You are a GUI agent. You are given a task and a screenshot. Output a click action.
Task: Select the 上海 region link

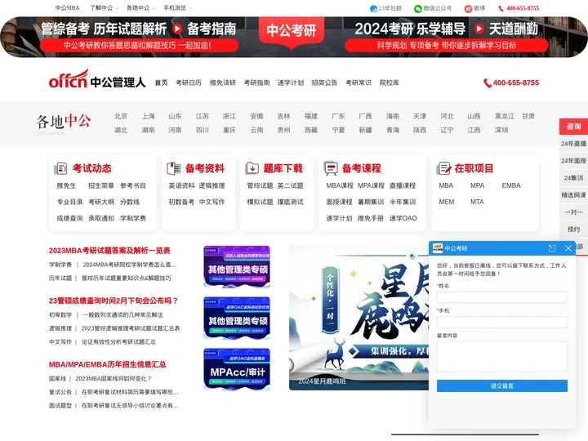[x=148, y=116]
